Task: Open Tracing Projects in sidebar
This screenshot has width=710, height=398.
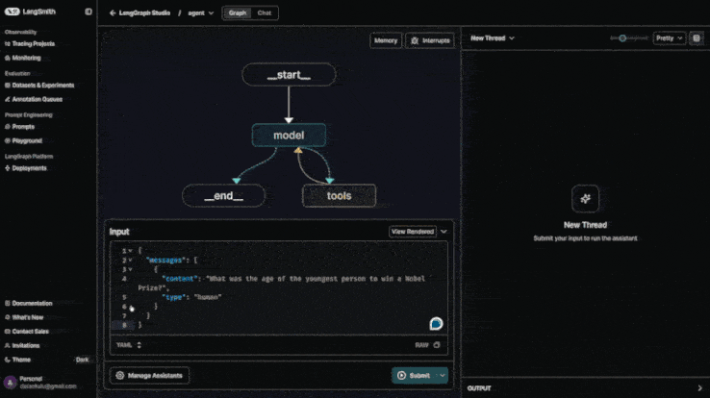Action: 34,44
